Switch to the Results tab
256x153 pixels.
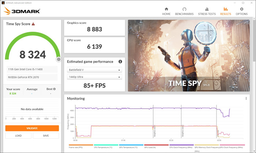coord(225,11)
